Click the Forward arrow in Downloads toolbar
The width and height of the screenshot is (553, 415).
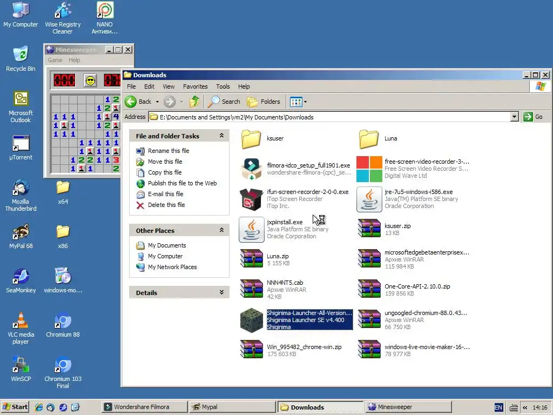[170, 102]
